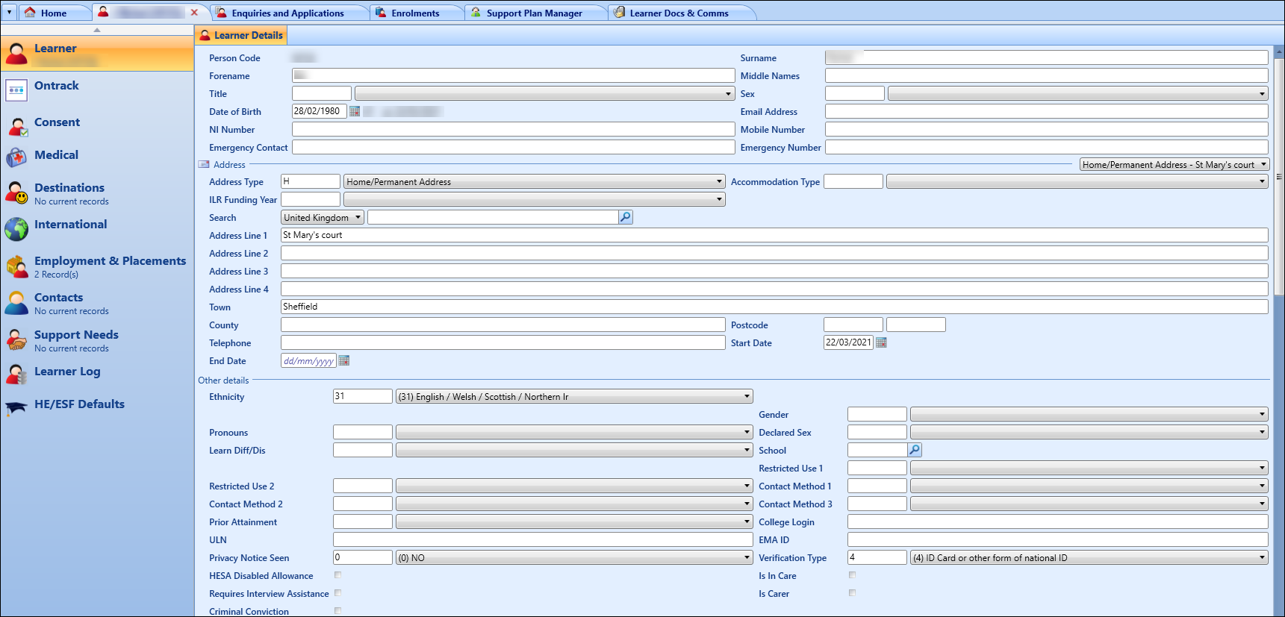Open the Start Date calendar picker
The image size is (1285, 617).
coord(881,342)
